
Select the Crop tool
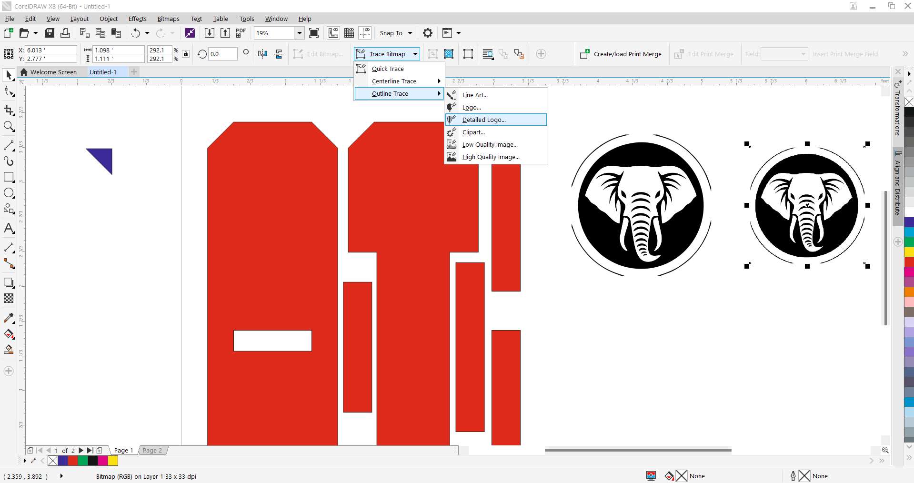(x=9, y=110)
